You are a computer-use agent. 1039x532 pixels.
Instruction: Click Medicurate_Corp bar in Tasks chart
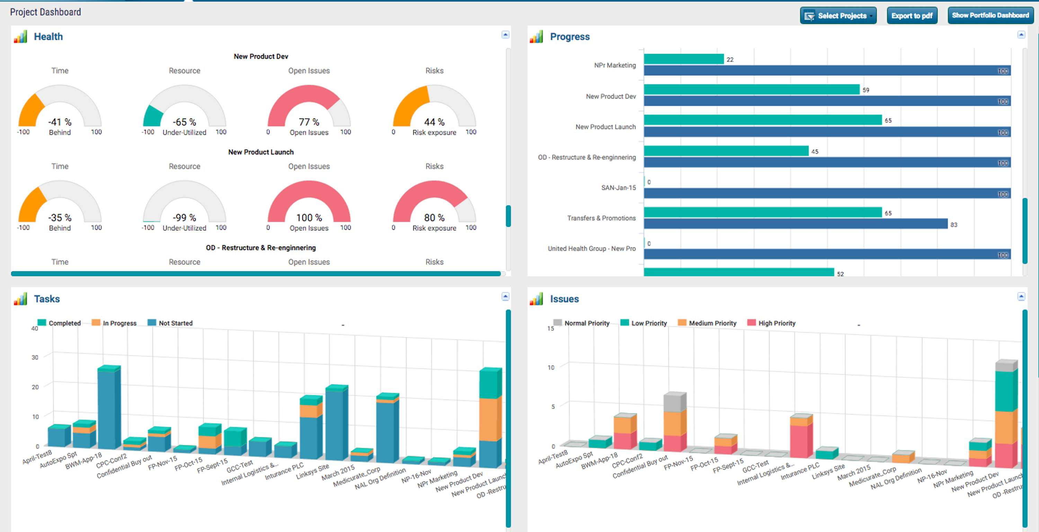pos(387,428)
